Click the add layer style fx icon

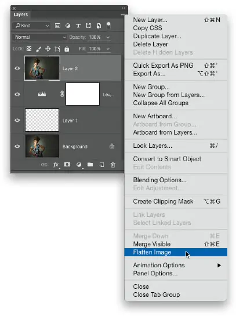tap(56, 165)
